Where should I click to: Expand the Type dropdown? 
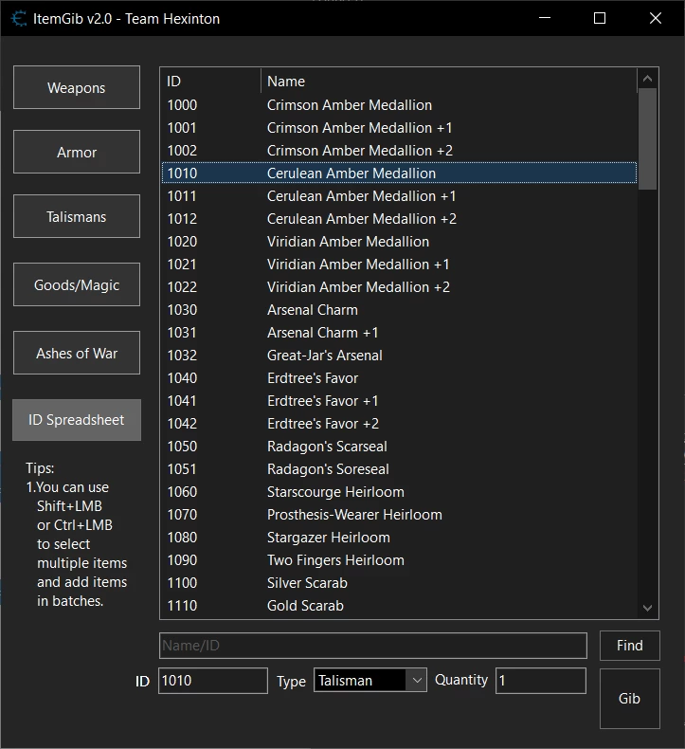coord(416,681)
